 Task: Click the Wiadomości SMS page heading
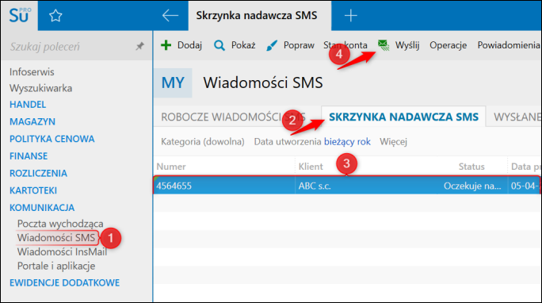pos(263,82)
